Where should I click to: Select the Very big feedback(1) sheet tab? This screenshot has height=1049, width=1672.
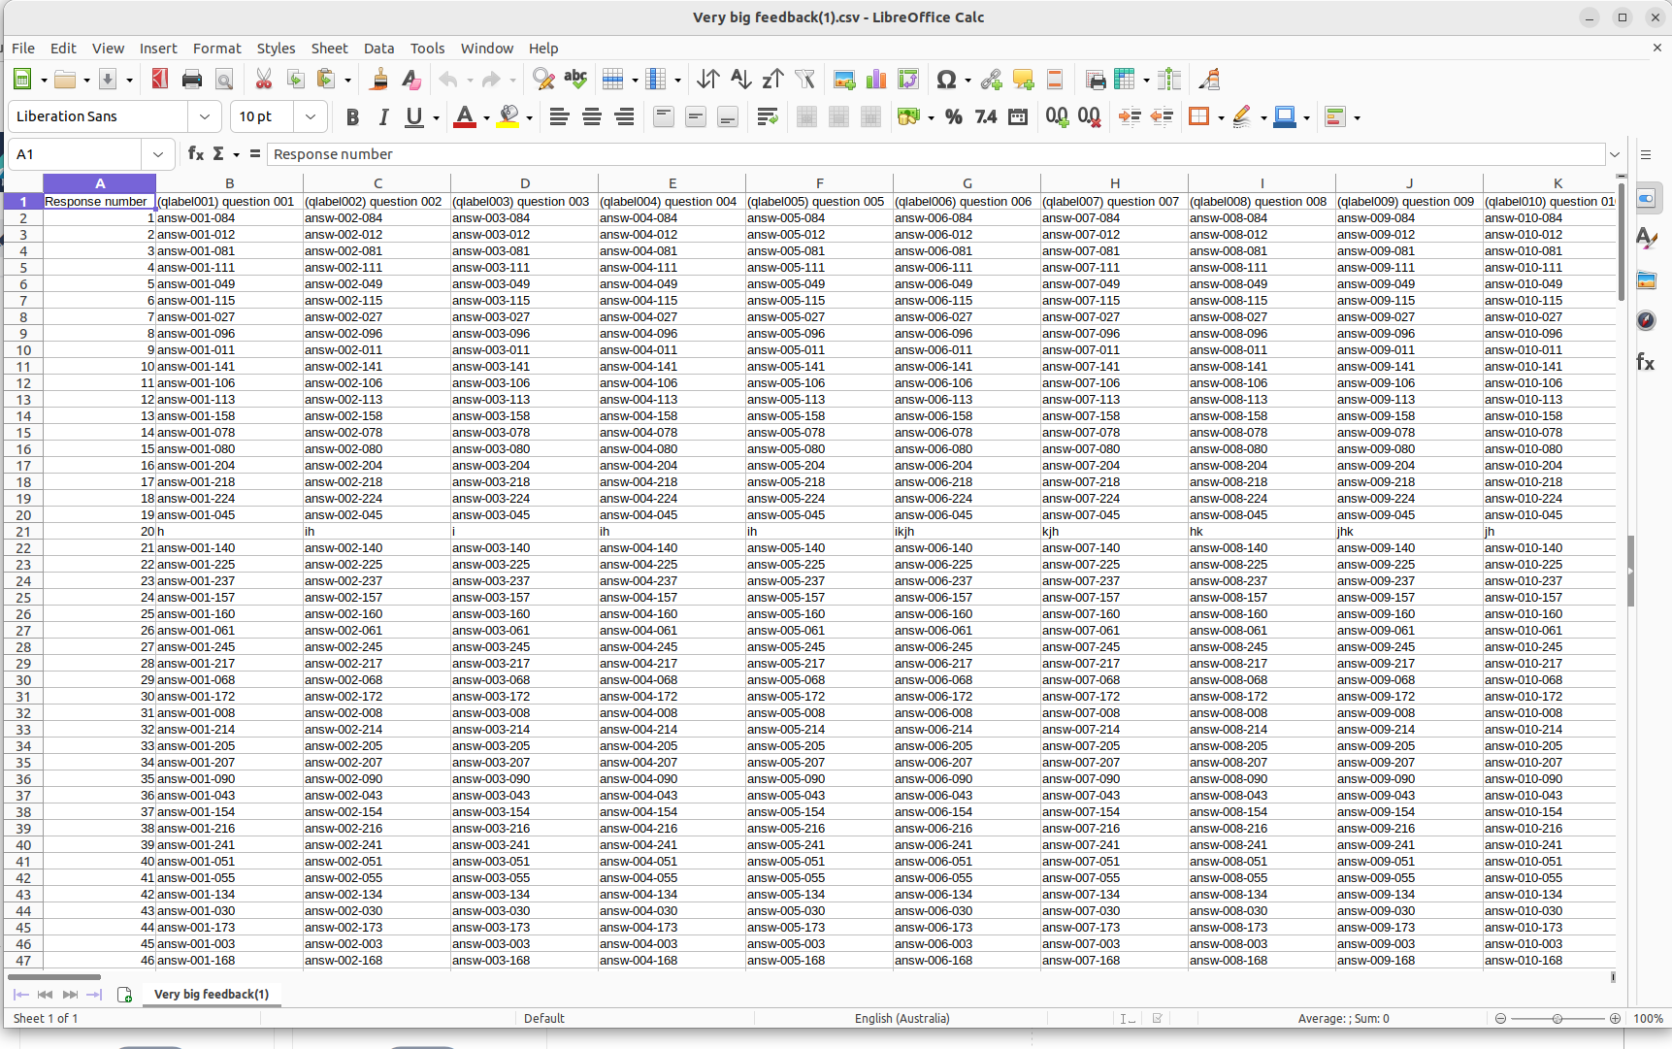point(212,994)
